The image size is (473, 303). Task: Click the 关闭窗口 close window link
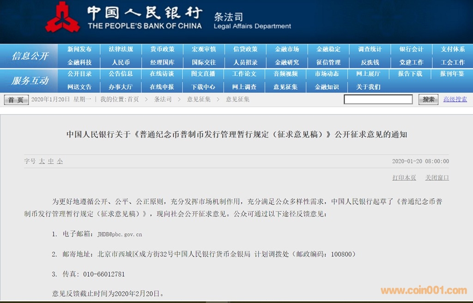coord(437,178)
